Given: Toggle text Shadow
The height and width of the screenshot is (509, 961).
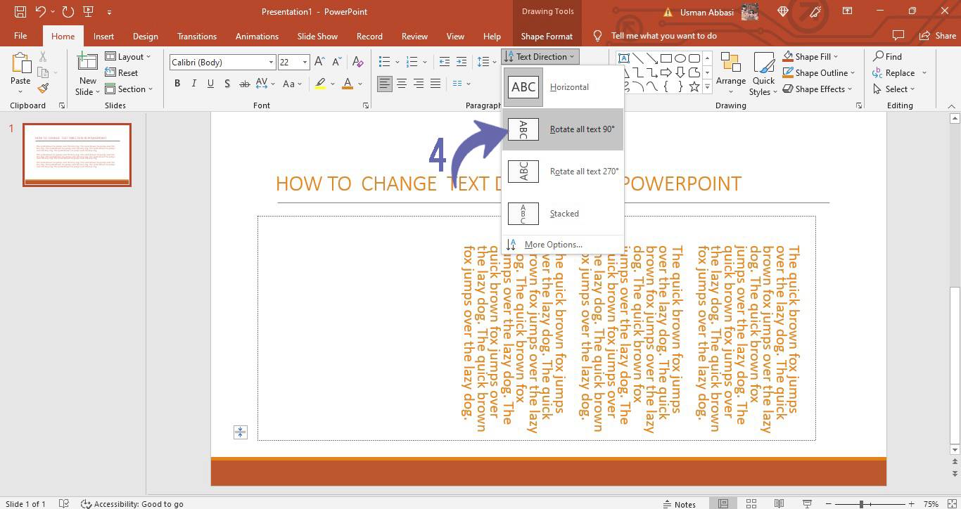Looking at the screenshot, I should [x=227, y=84].
